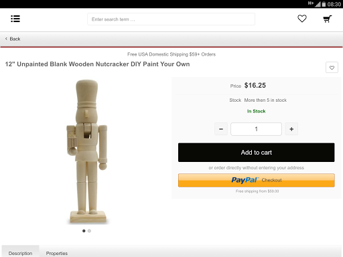Focus the quantity field showing 1
The width and height of the screenshot is (343, 257).
(x=256, y=129)
